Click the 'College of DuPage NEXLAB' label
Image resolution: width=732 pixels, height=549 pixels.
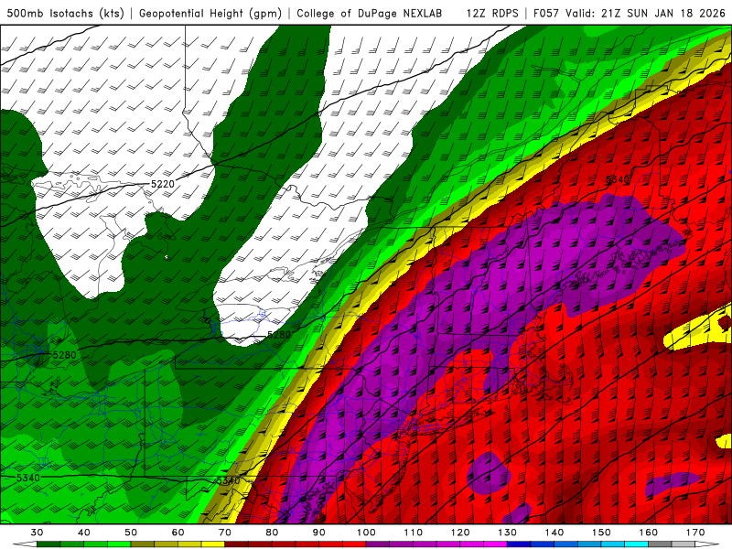tap(370, 13)
